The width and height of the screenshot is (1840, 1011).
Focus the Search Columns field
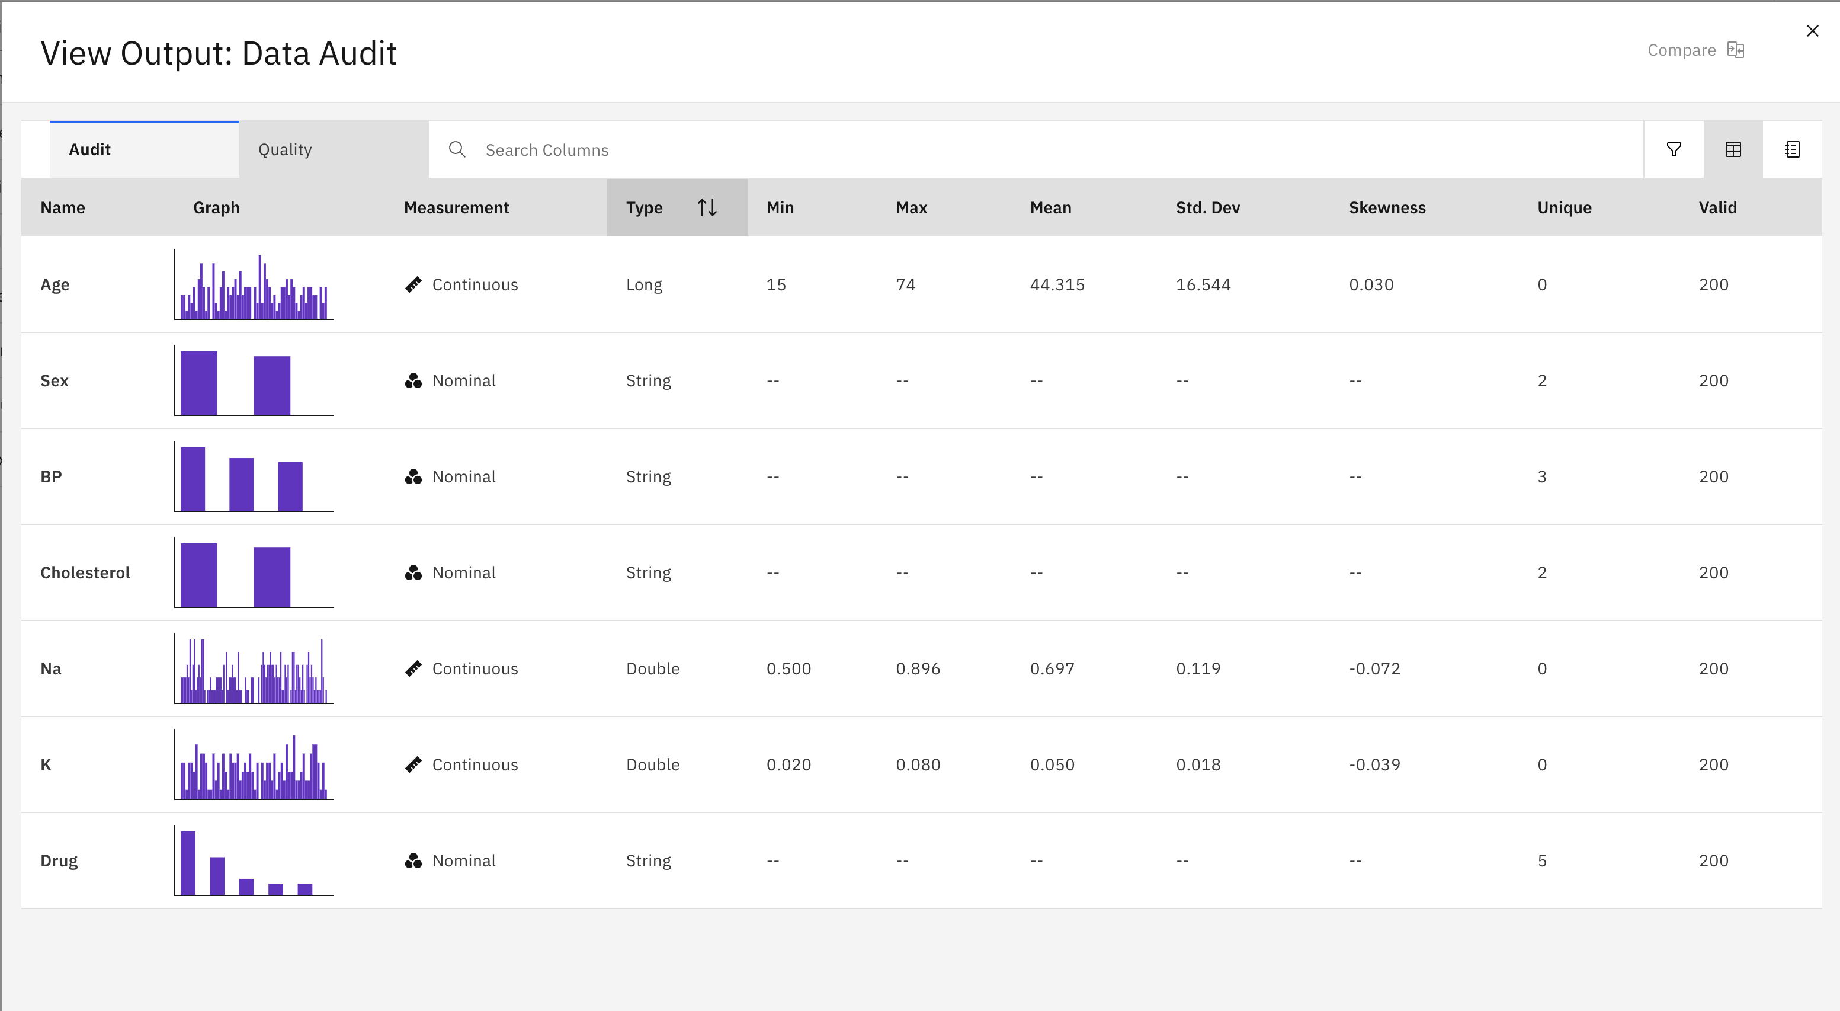pyautogui.click(x=1036, y=149)
